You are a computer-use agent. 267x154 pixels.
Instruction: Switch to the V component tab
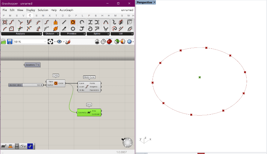(x=23, y=15)
